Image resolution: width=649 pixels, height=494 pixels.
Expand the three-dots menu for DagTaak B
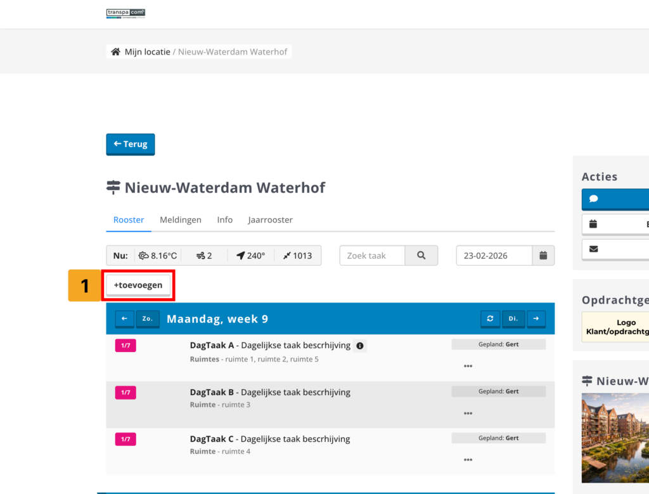[x=468, y=413]
